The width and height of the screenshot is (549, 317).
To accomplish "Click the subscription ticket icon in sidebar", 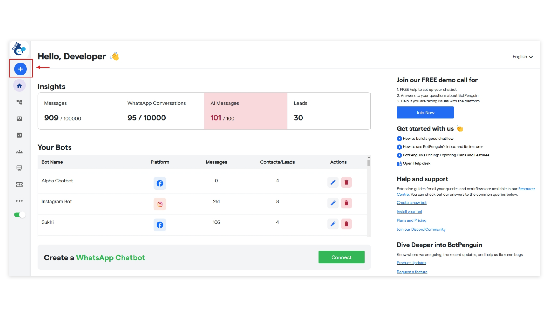I will point(19,184).
